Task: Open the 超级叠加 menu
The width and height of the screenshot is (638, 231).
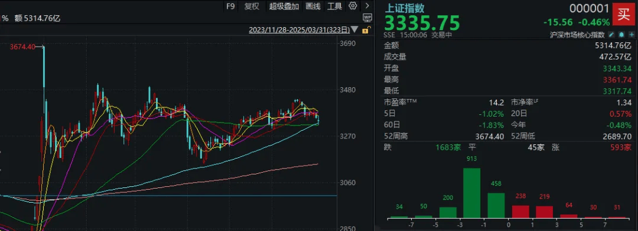Action: tap(284, 6)
